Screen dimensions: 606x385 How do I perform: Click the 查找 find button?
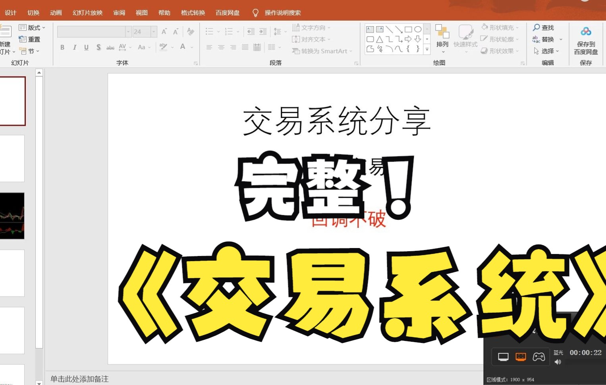[543, 27]
